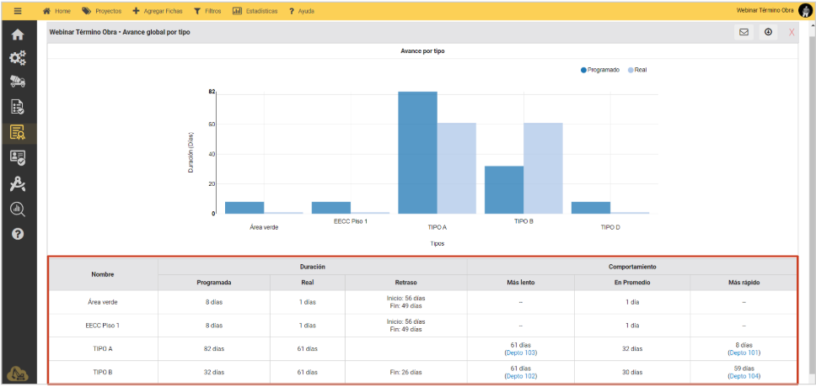Viewport: 816px width, 387px height.
Task: Open the home icon in sidebar
Action: [18, 35]
